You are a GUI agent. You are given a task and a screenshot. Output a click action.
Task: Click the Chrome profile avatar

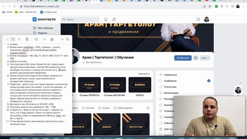point(238,6)
